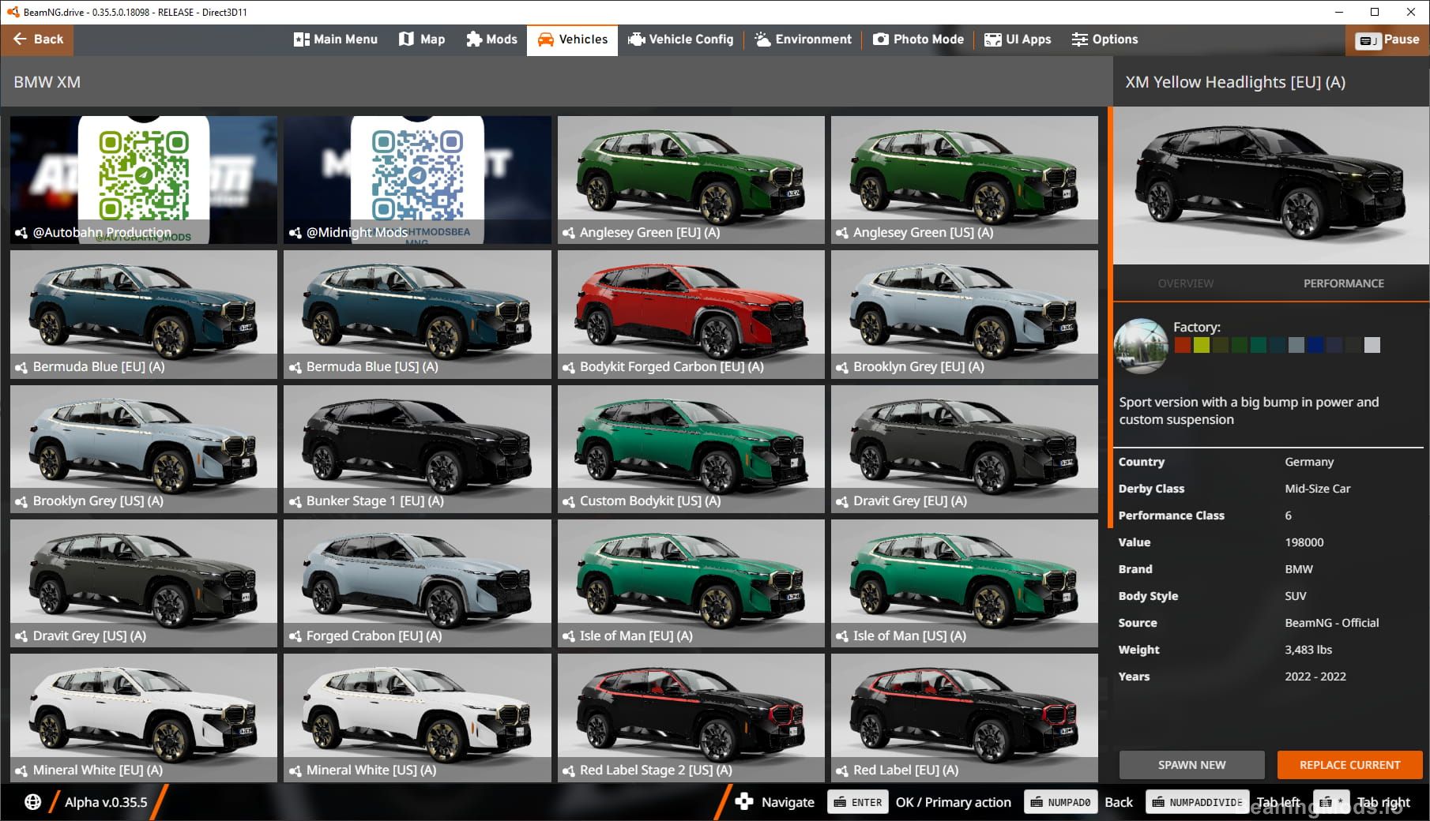The width and height of the screenshot is (1430, 821).
Task: Click the Weight 3,483 lbs entry
Action: coord(1268,650)
